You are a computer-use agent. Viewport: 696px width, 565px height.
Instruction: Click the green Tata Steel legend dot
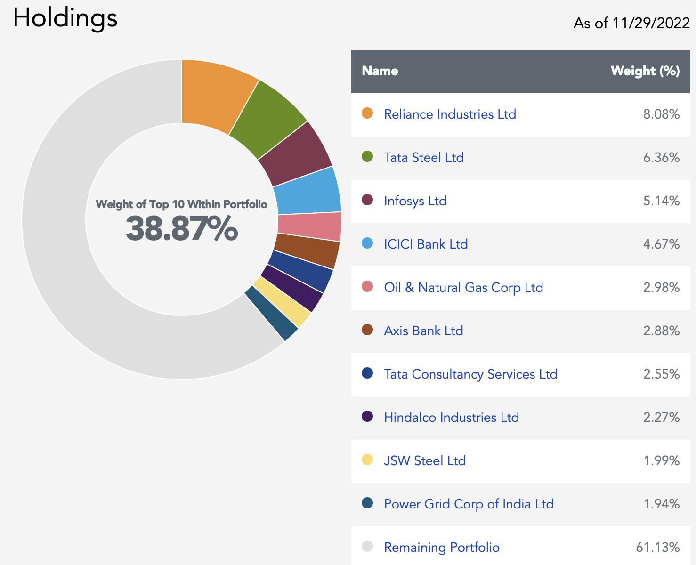(367, 157)
